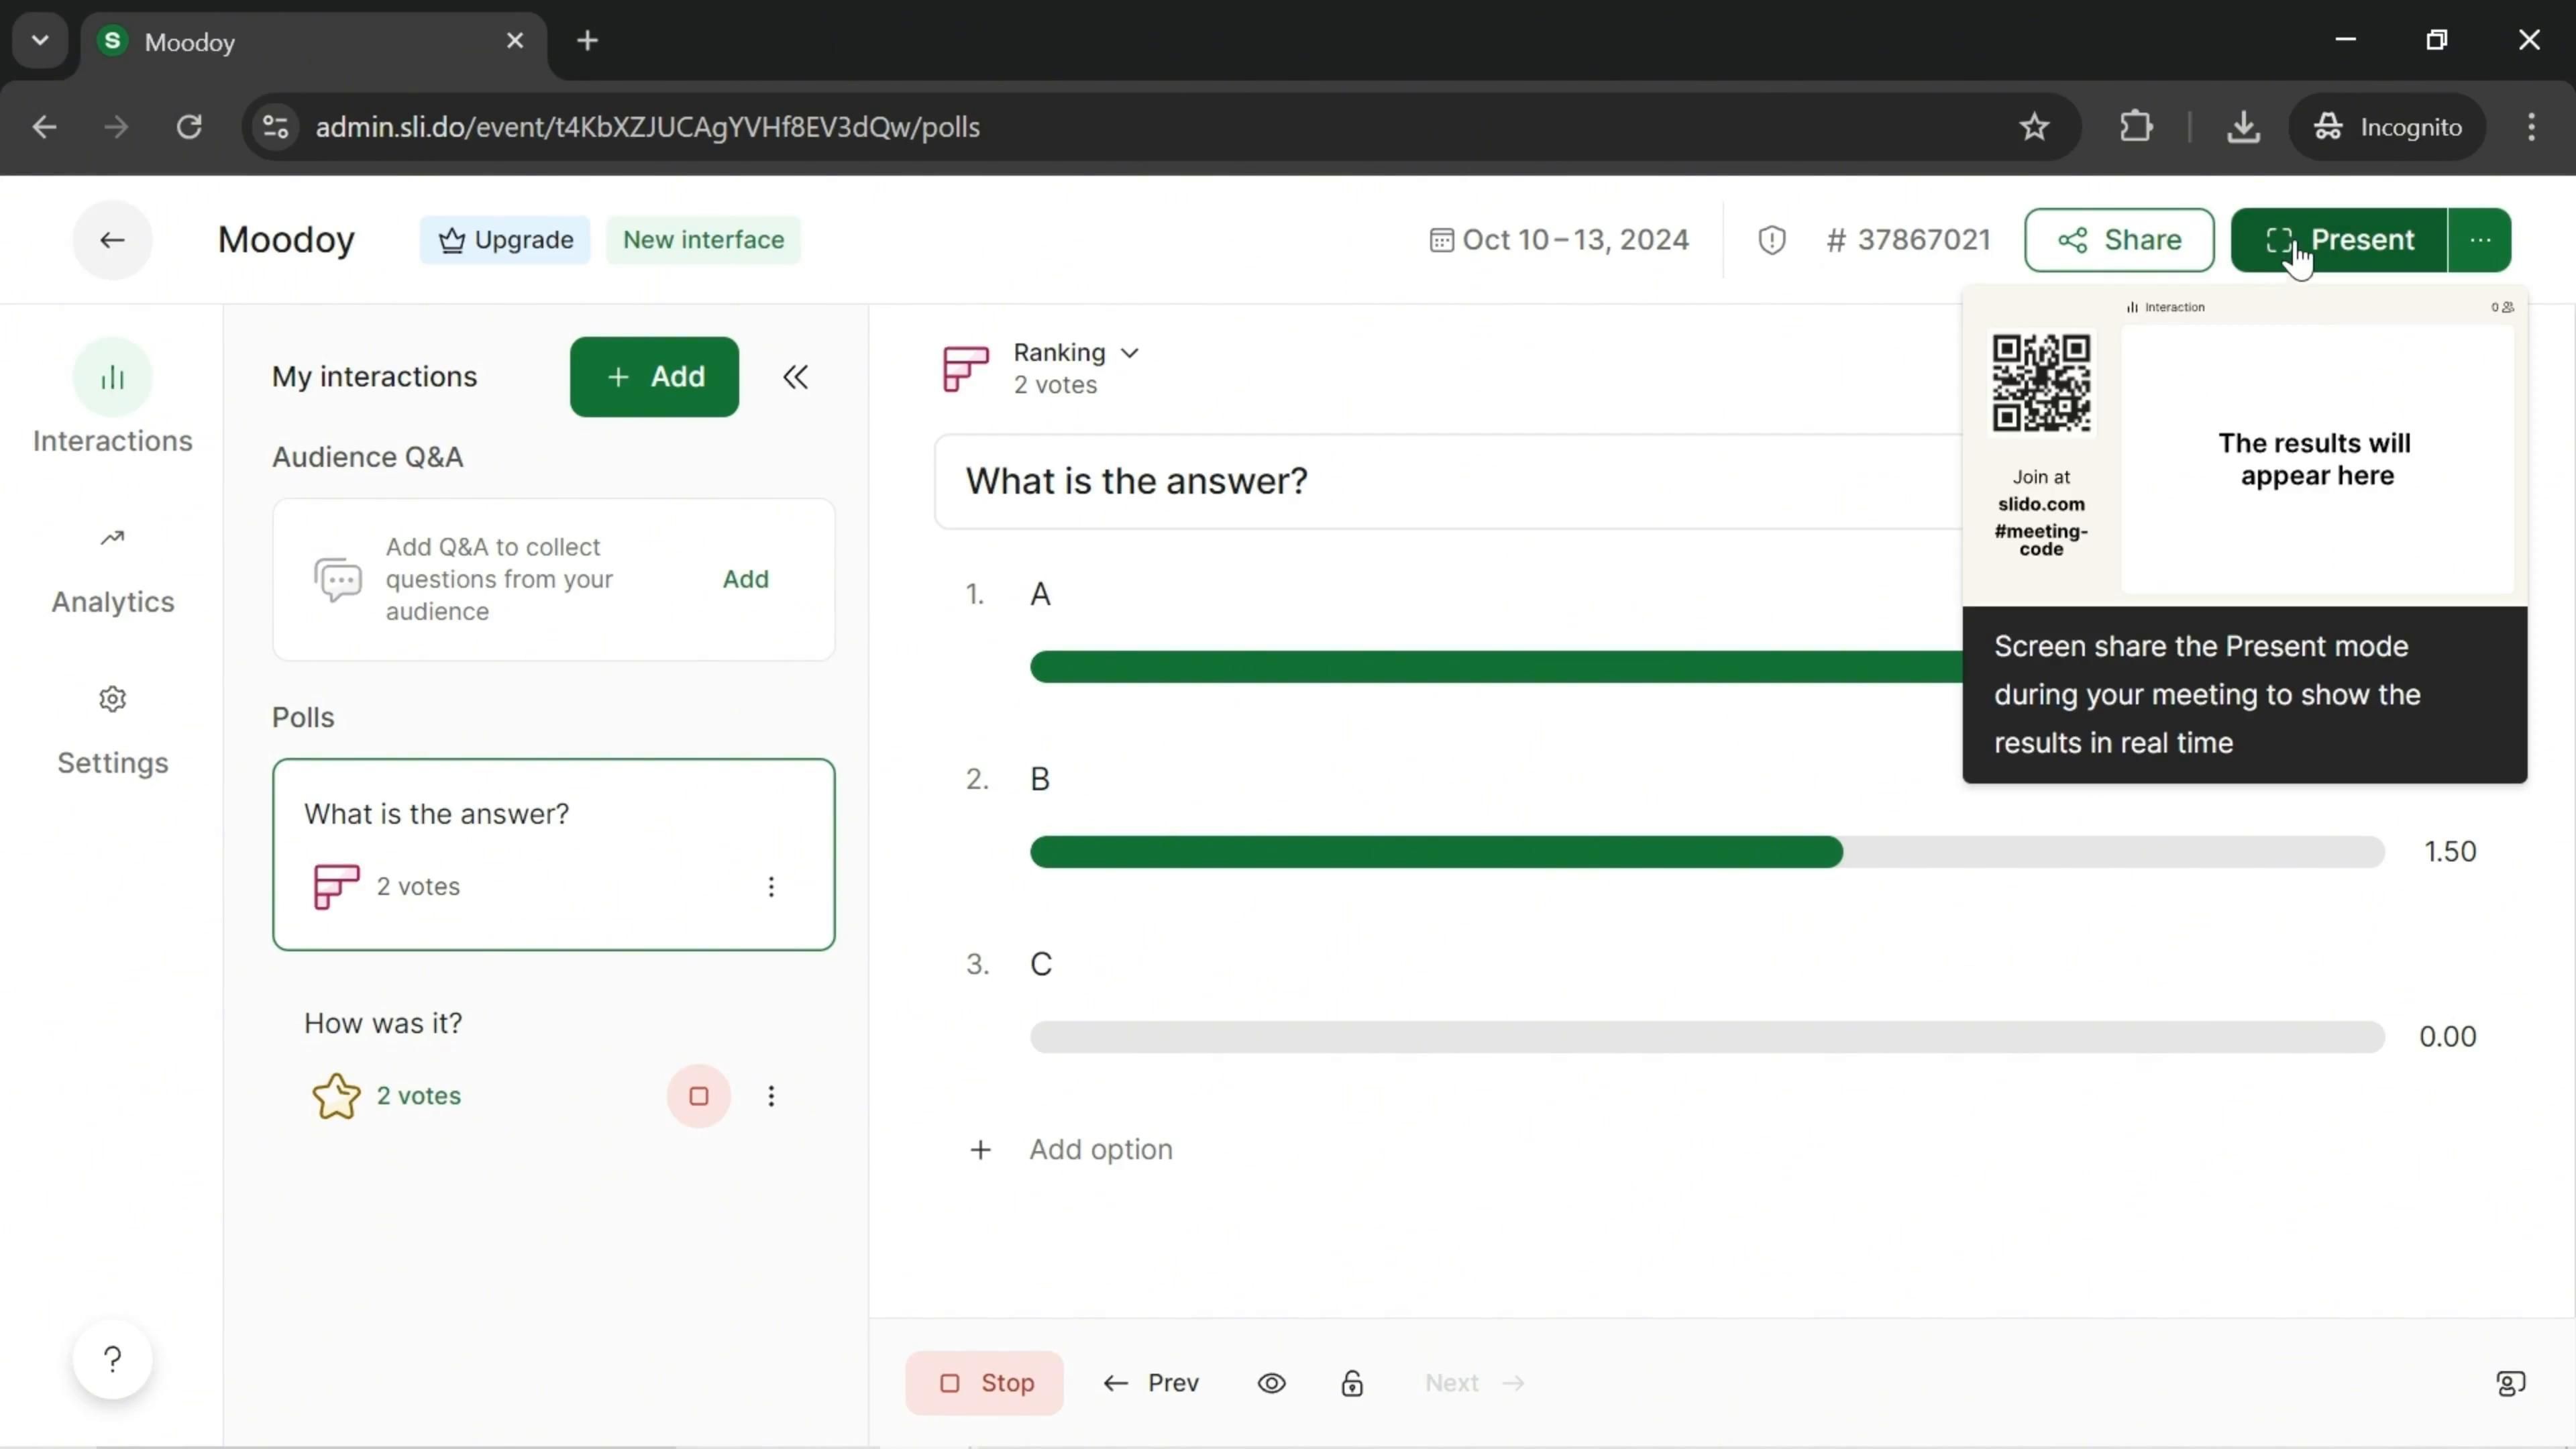Click the Share button
This screenshot has height=1449, width=2576.
tap(2118, 240)
